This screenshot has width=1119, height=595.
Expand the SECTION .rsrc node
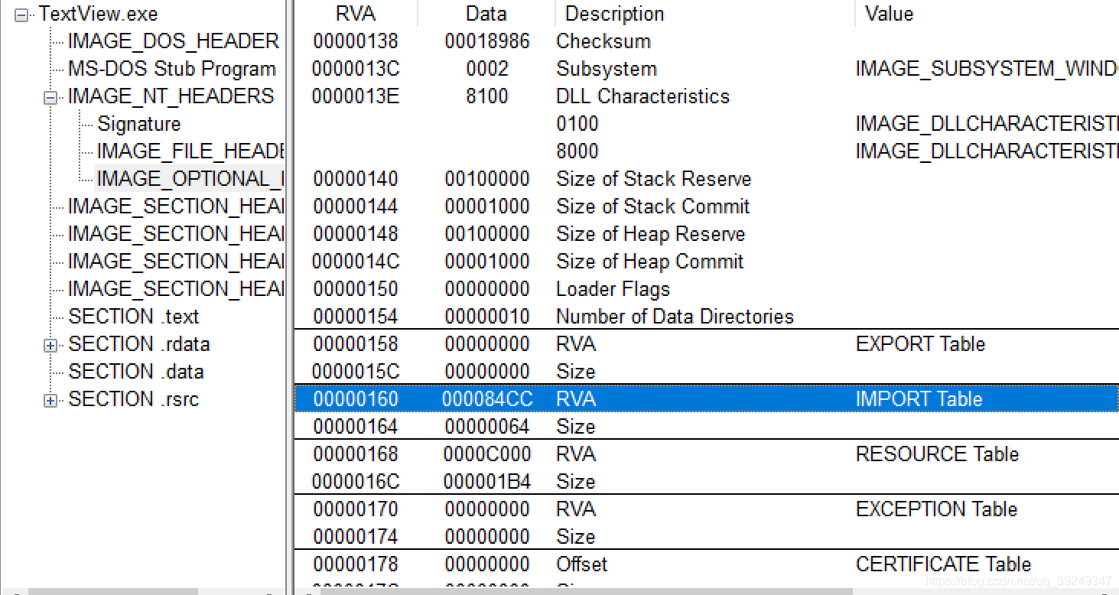50,400
